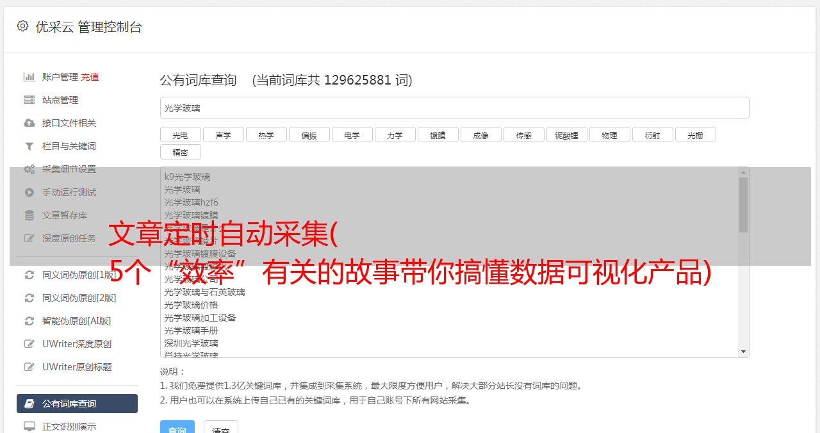
Task: Click the book icon for 公有词库查询
Action: pos(29,404)
